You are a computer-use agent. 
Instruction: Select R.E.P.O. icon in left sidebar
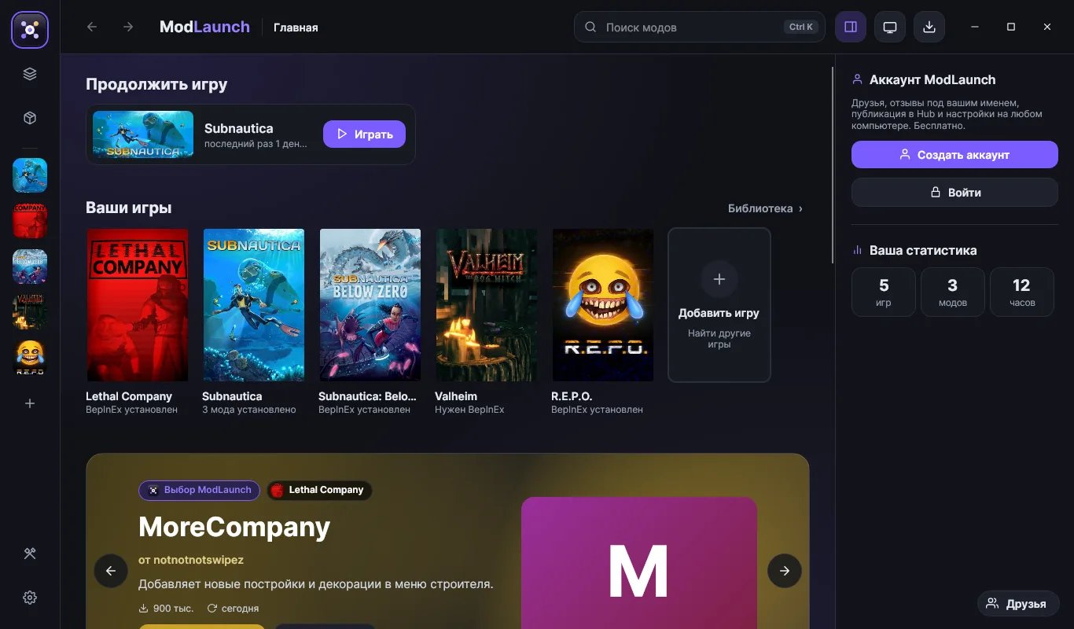(x=30, y=358)
